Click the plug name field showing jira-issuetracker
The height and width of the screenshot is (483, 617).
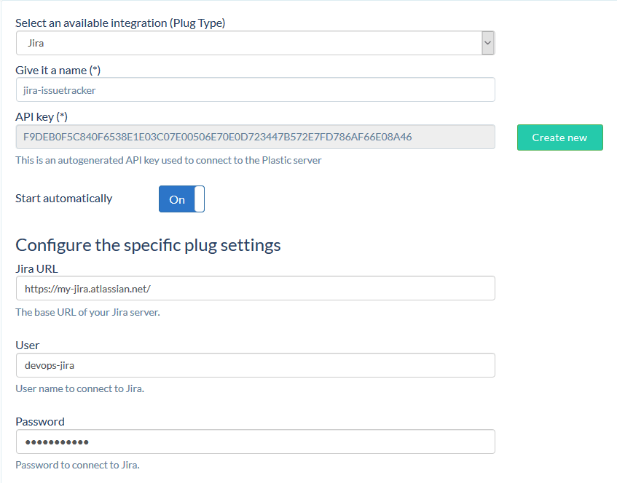(255, 89)
